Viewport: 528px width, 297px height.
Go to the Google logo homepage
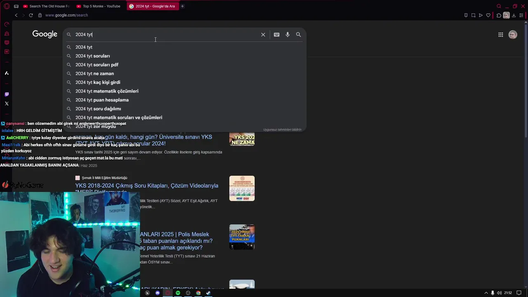pos(45,34)
